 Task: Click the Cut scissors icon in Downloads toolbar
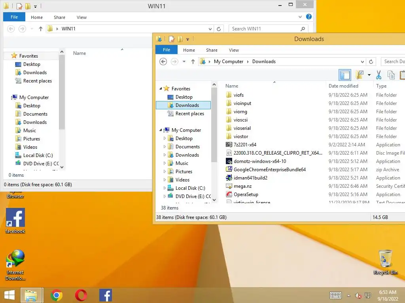379,75
